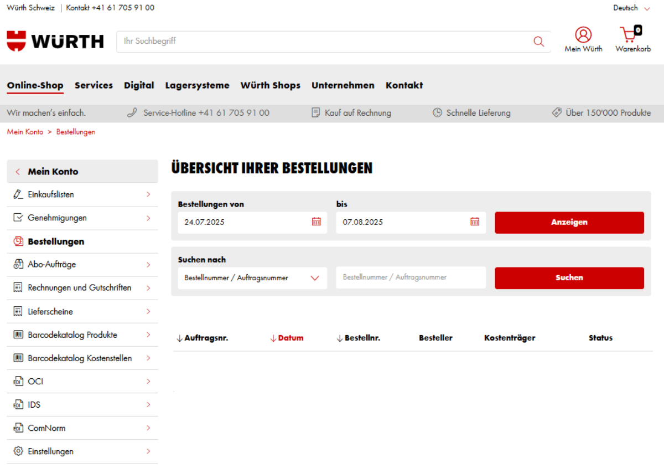Follow the Mein Konto breadcrumb link
664x473 pixels.
pos(25,132)
